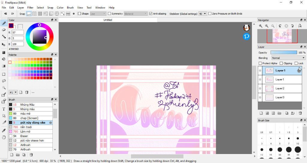Open the Blending mode dropdown
Image resolution: width=307 pixels, height=163 pixels.
click(x=288, y=58)
